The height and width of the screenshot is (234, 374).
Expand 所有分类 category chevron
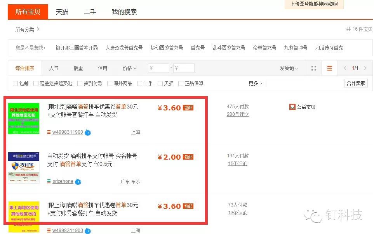click(38, 29)
